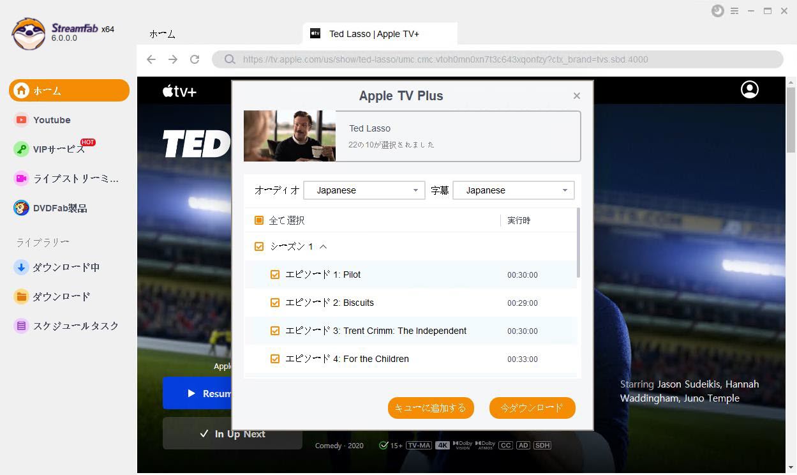
Task: Switch to the Home browser tab
Action: [162, 34]
